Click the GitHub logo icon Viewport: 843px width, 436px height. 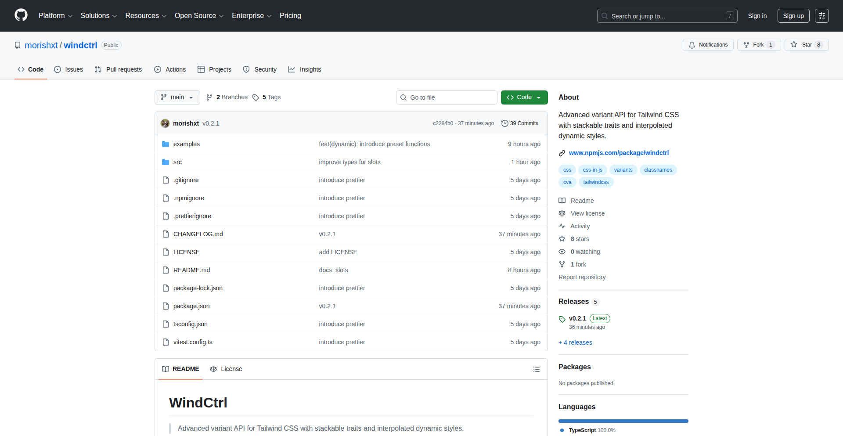coord(21,15)
